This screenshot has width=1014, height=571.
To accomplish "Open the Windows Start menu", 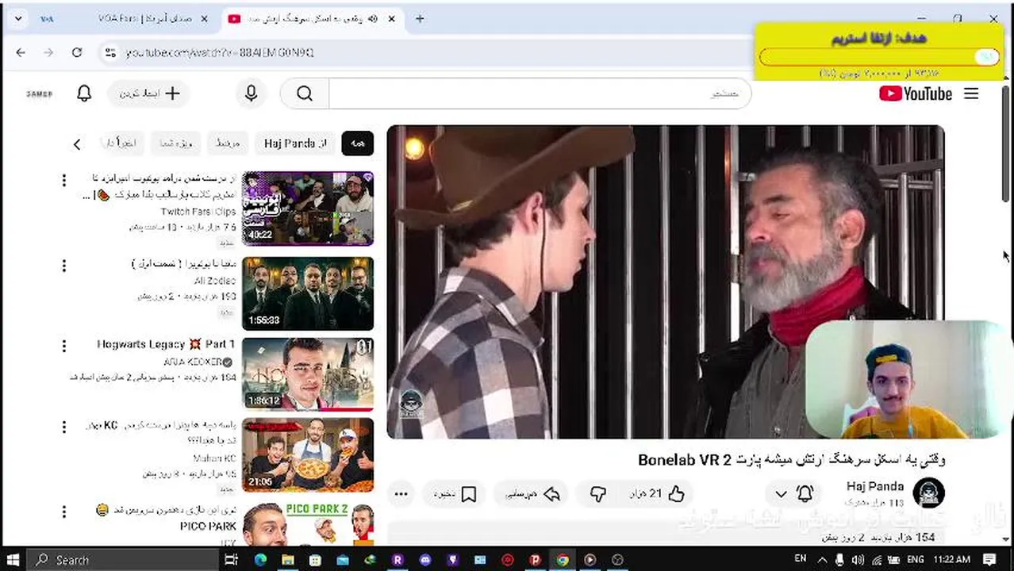I will (15, 560).
